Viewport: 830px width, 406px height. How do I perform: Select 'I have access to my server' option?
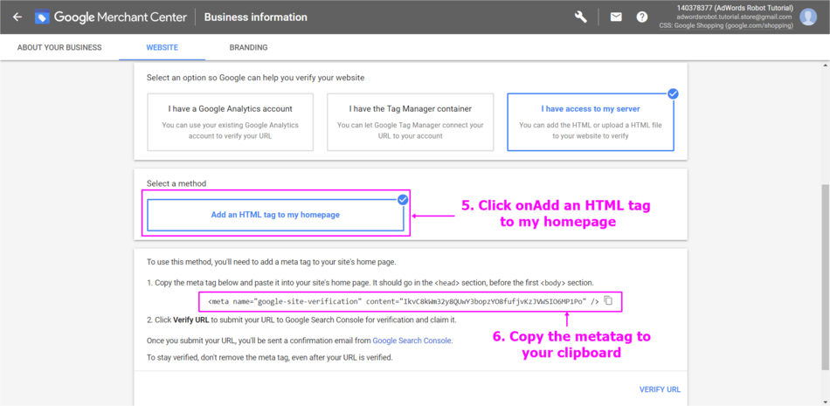(591, 122)
